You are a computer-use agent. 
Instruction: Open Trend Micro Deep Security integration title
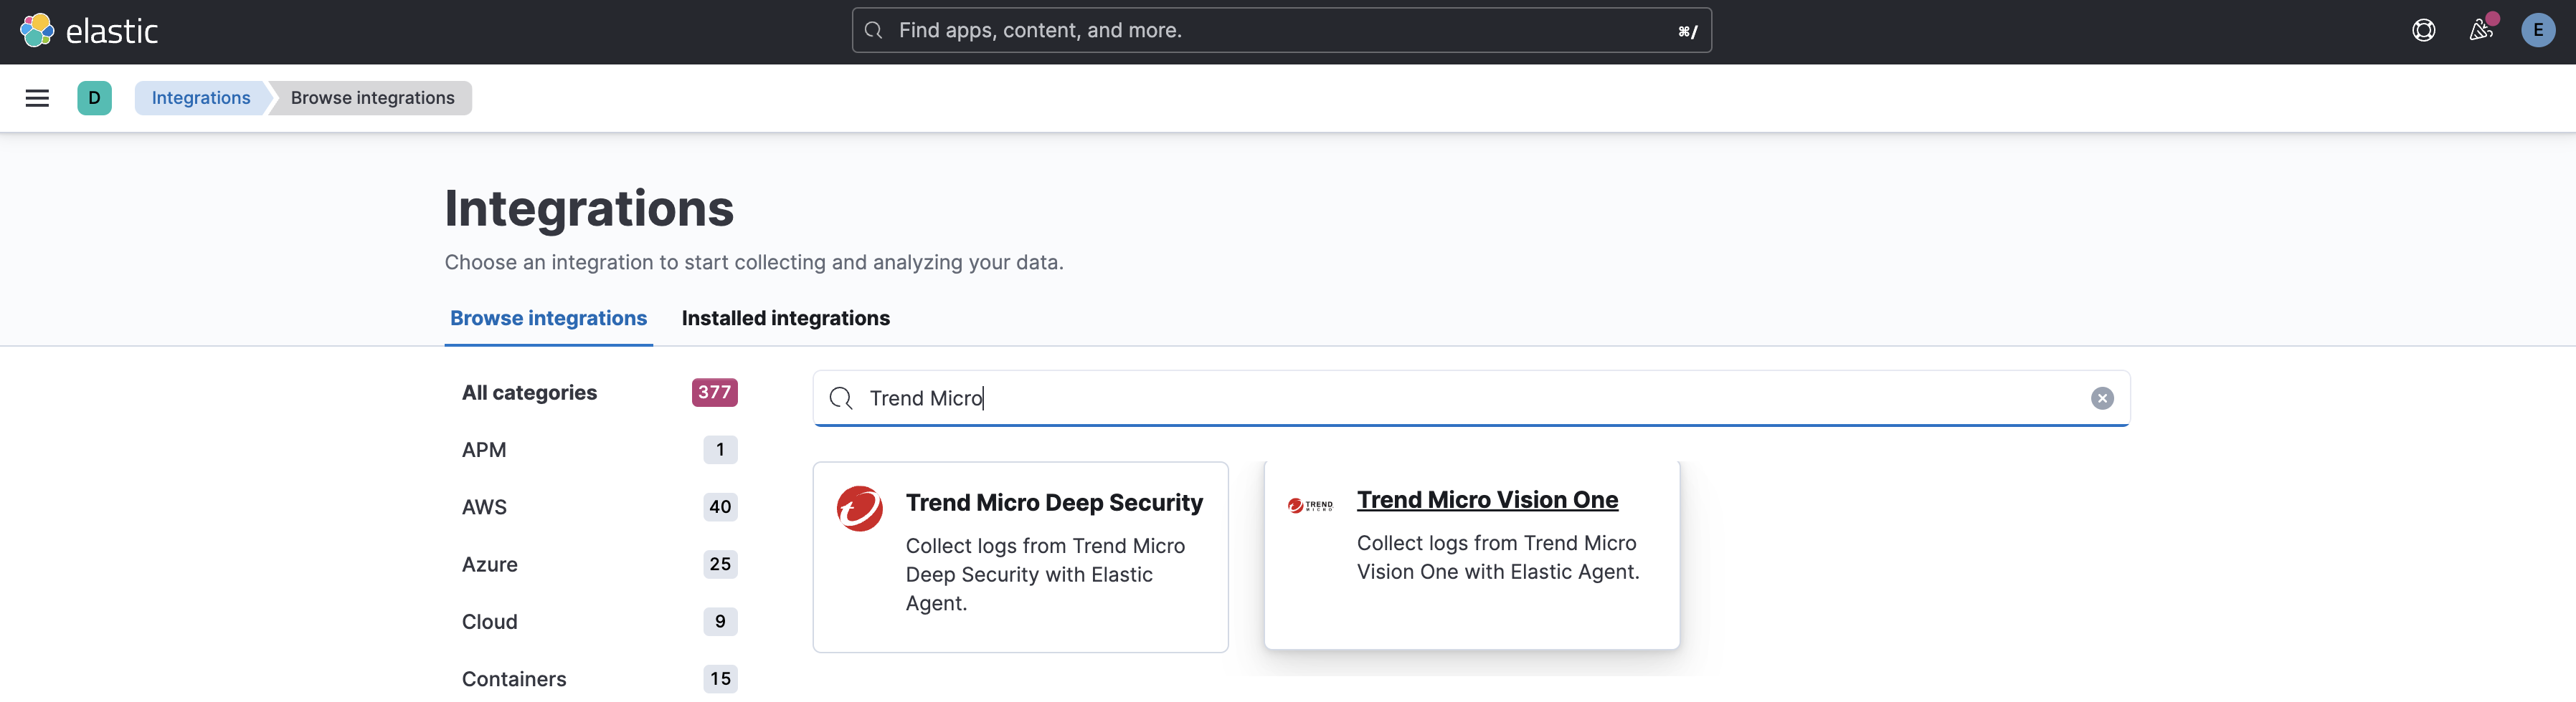pyautogui.click(x=1054, y=504)
